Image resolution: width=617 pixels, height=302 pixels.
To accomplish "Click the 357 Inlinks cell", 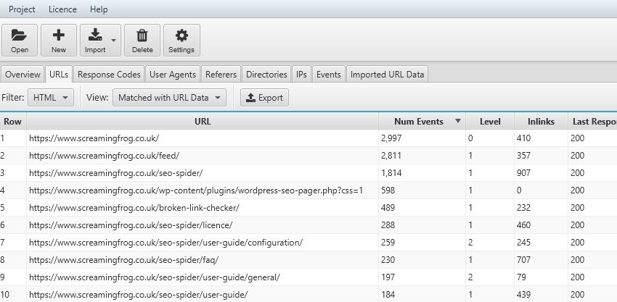I will click(541, 156).
